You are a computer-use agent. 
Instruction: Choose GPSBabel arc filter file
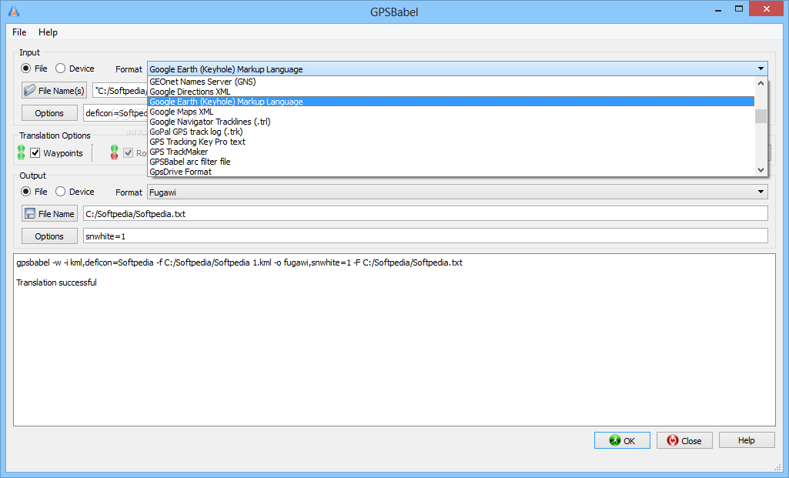click(x=451, y=162)
